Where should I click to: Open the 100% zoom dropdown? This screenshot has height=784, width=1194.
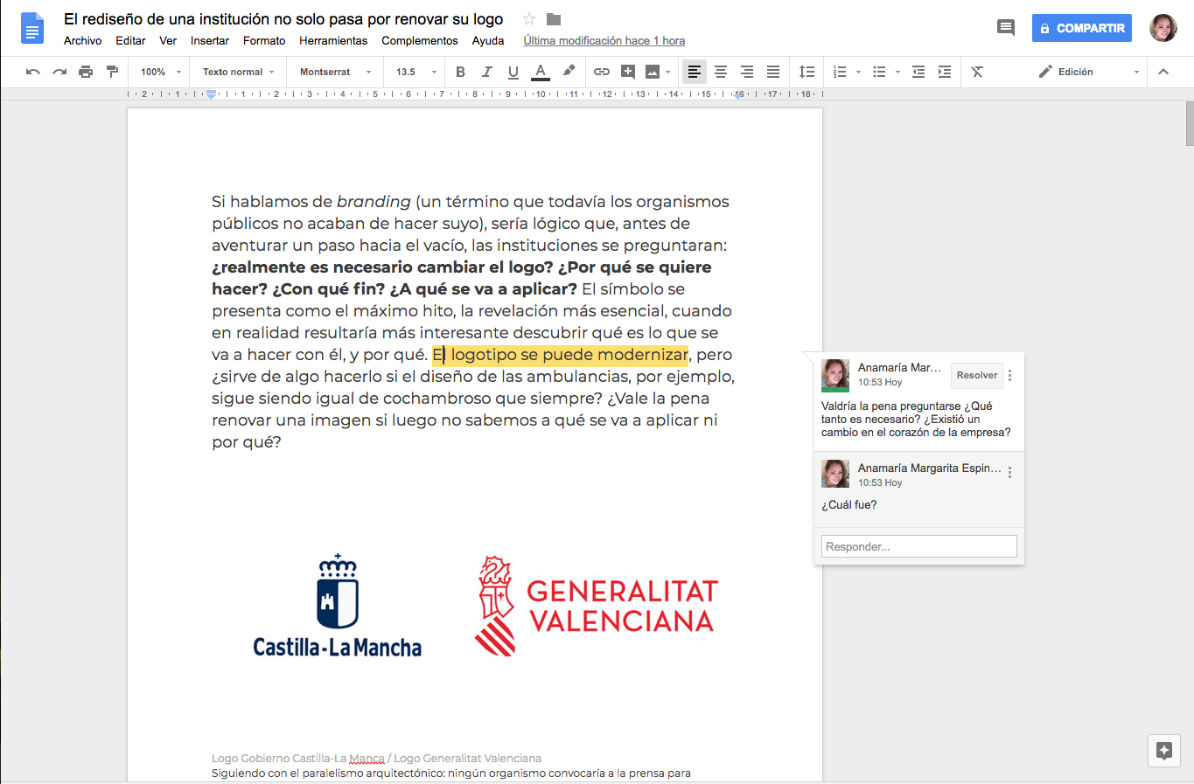tap(160, 72)
